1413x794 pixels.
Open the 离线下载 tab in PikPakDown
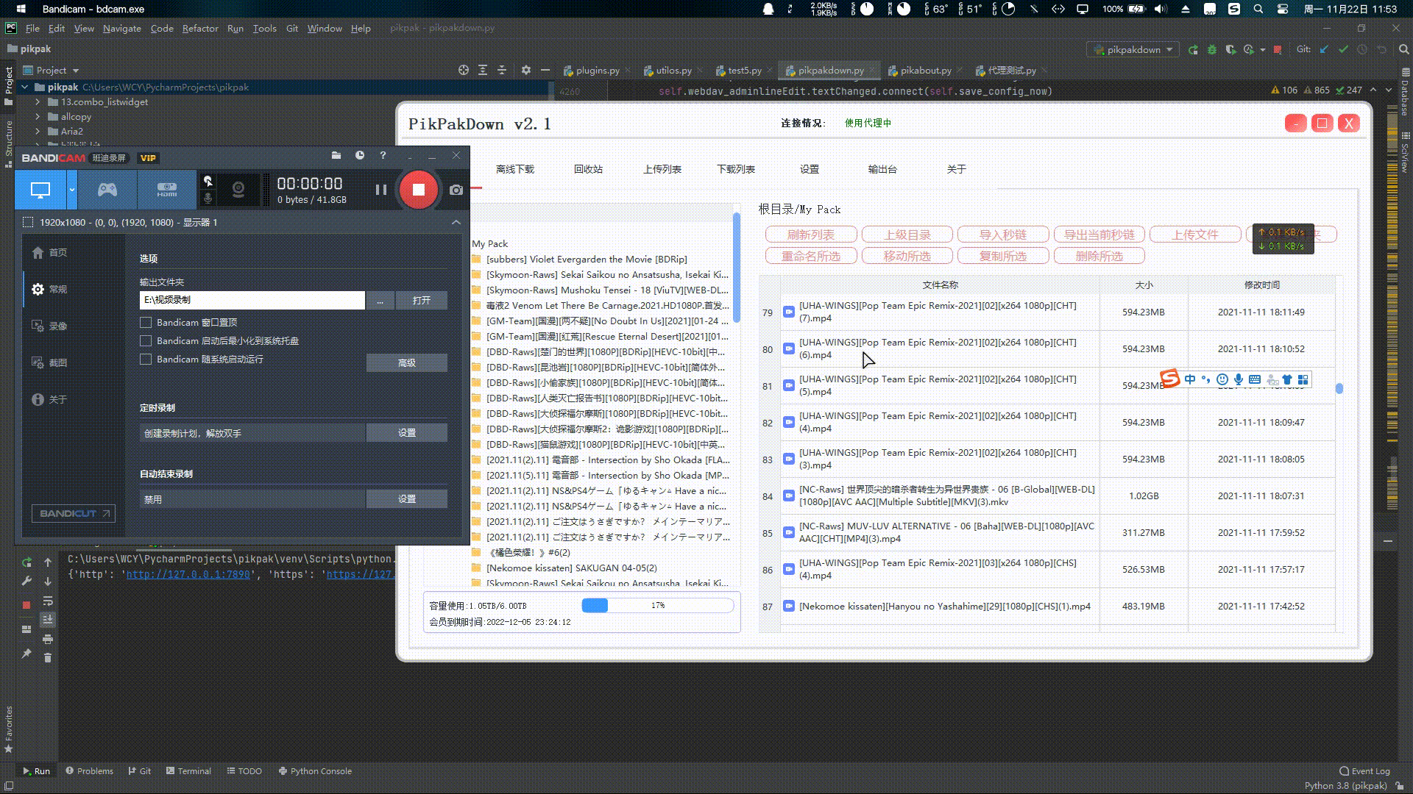click(x=515, y=169)
